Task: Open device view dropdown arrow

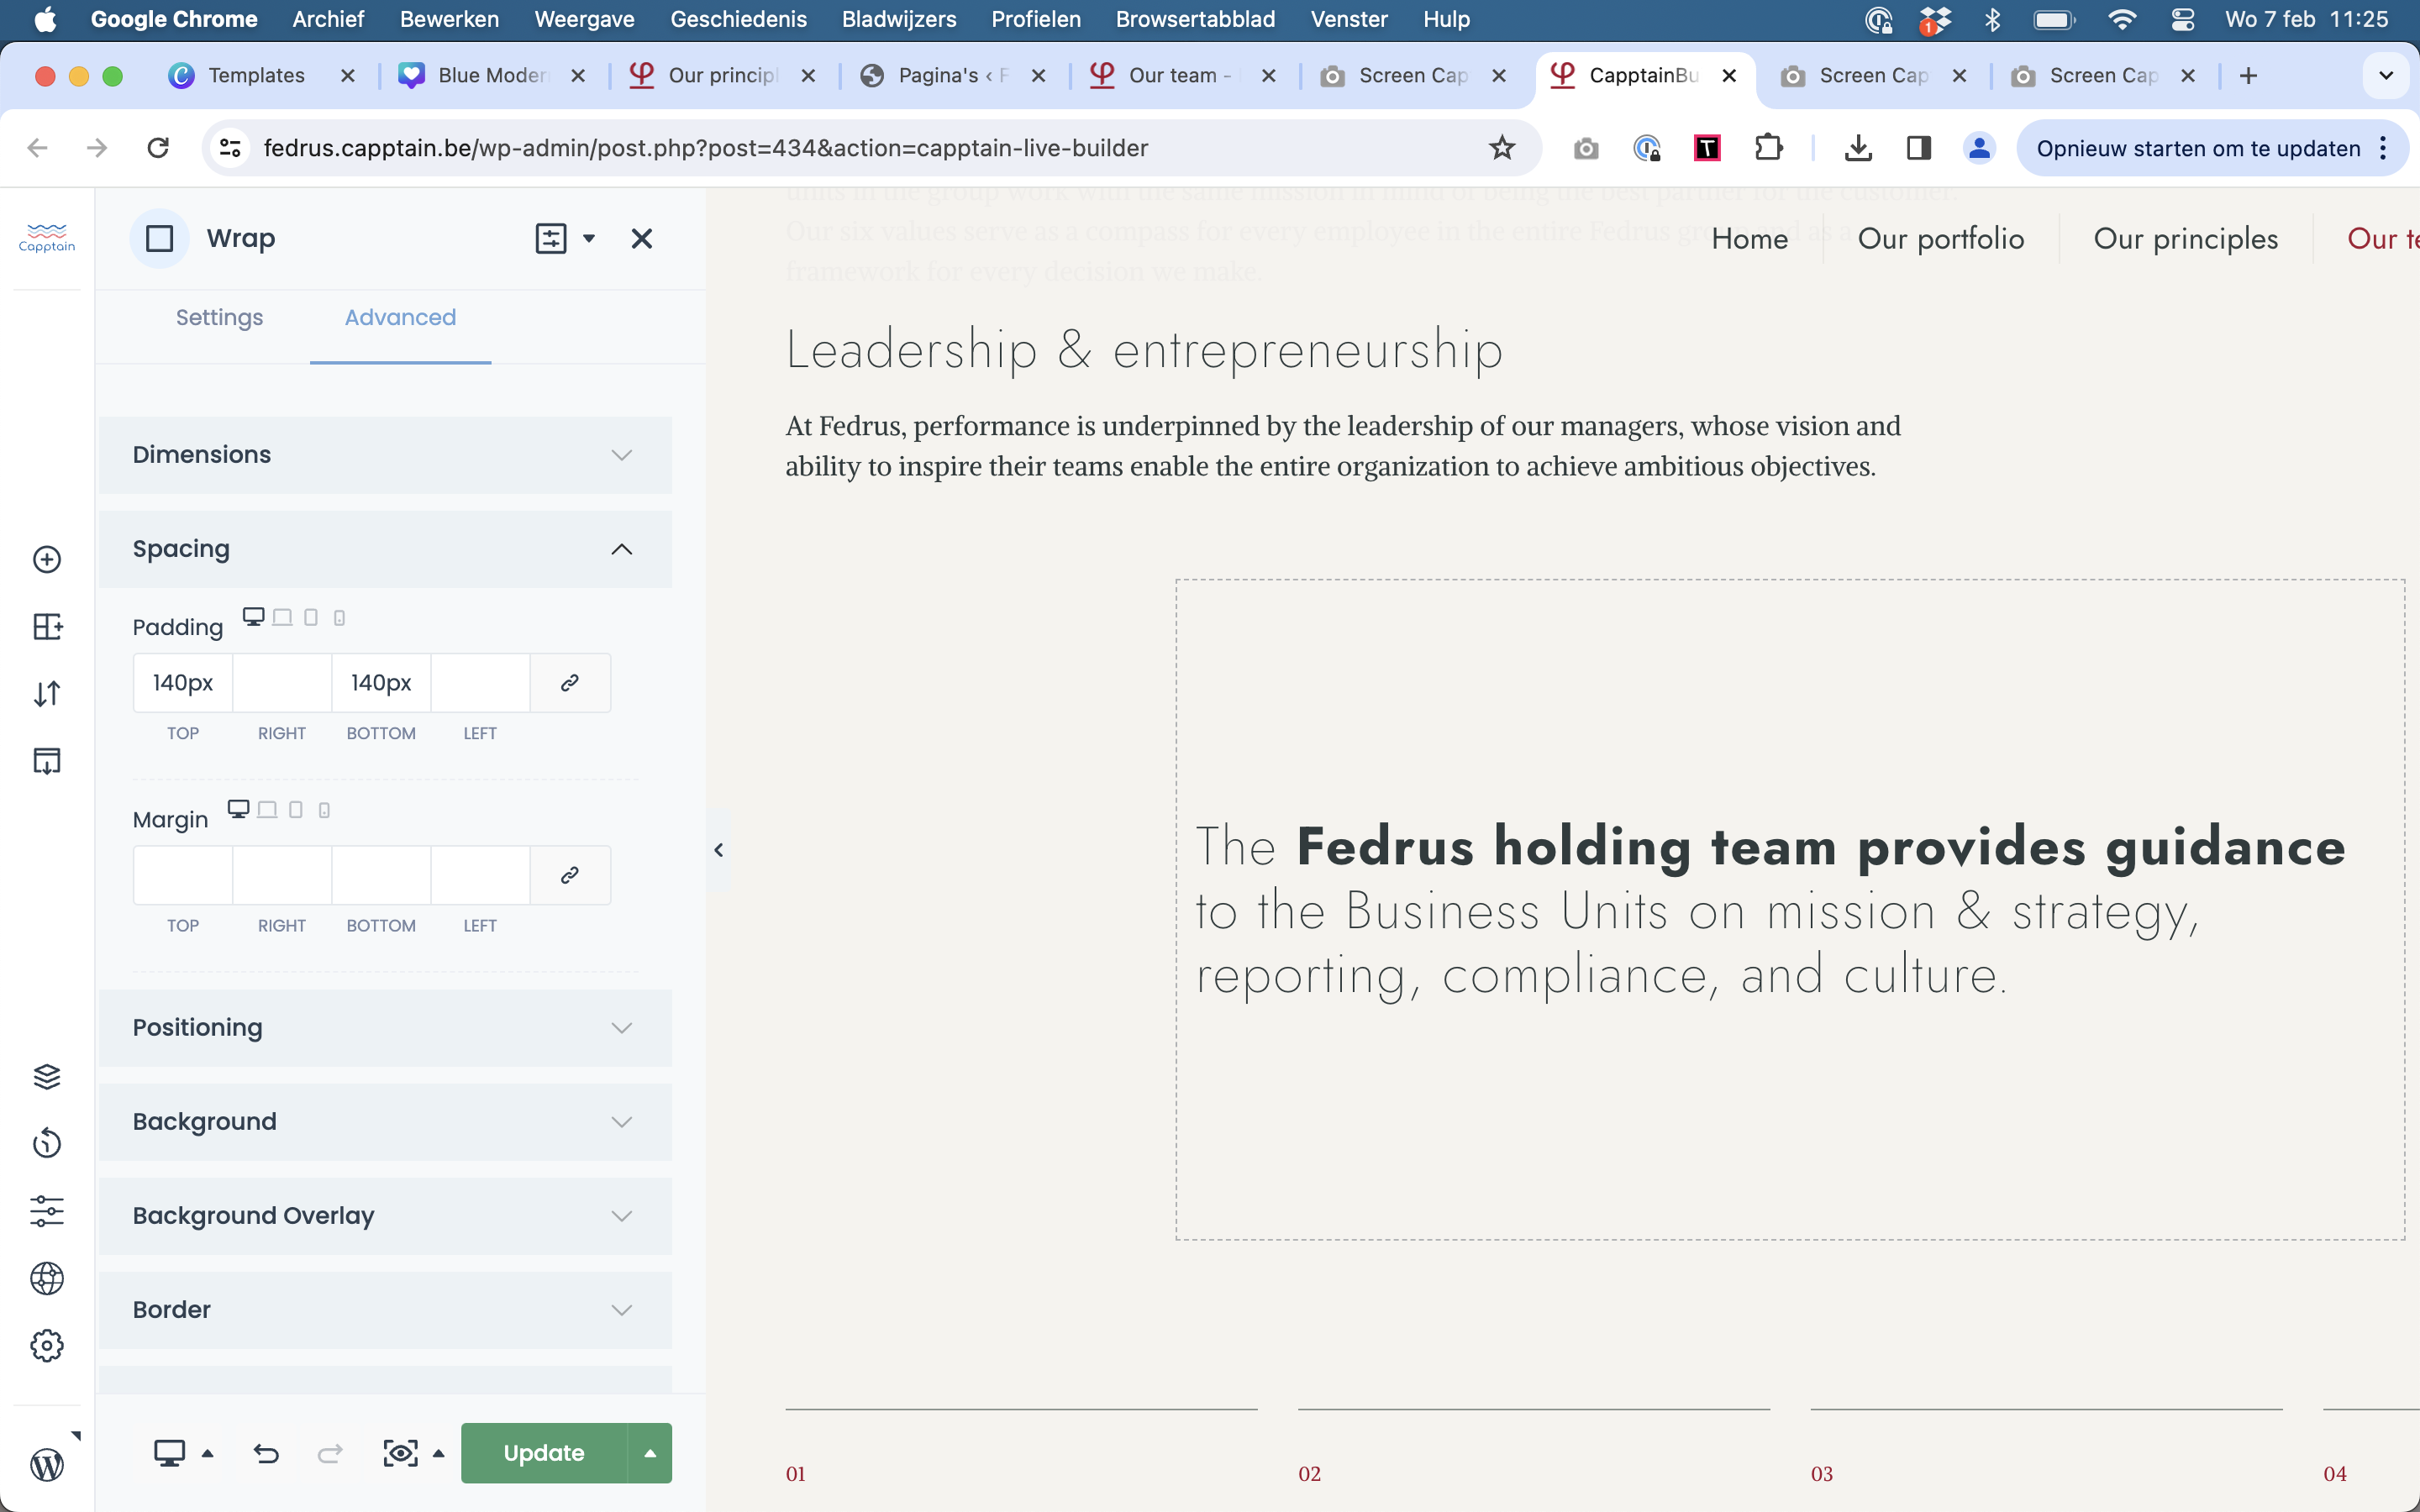Action: point(208,1453)
